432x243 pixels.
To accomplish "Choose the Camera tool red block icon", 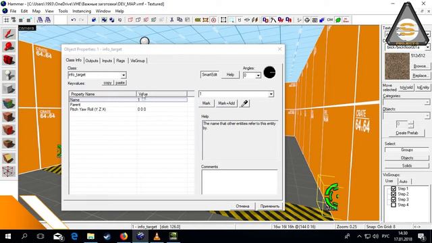I will tap(9, 60).
